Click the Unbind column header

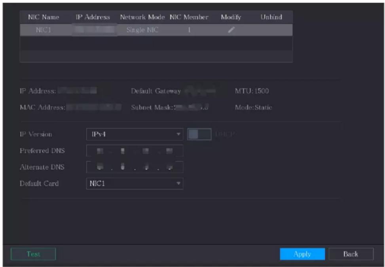pos(271,17)
